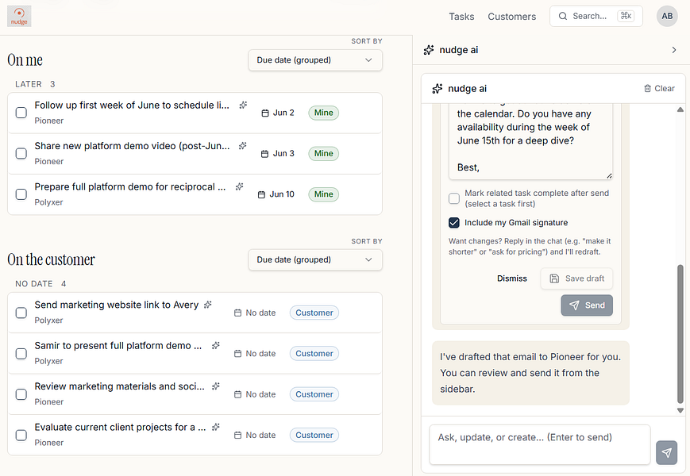The width and height of the screenshot is (690, 476).
Task: Click the AI sparkle beside 'Review marketing materials'
Action: click(215, 386)
